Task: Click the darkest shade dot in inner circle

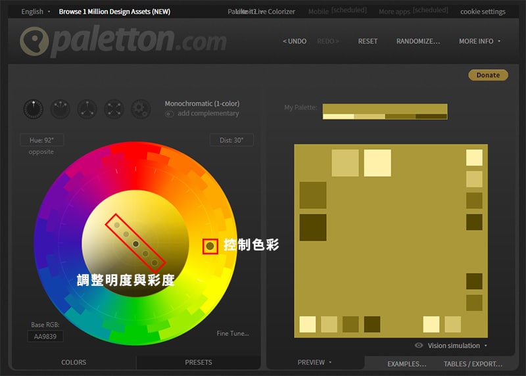Action: pos(155,263)
